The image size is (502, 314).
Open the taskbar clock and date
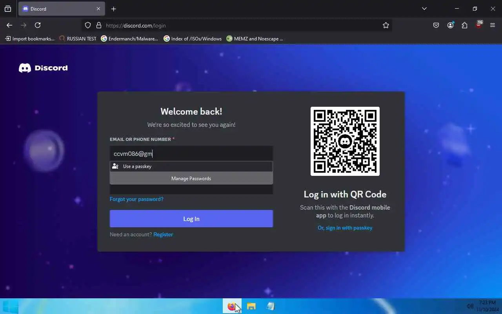click(x=488, y=306)
